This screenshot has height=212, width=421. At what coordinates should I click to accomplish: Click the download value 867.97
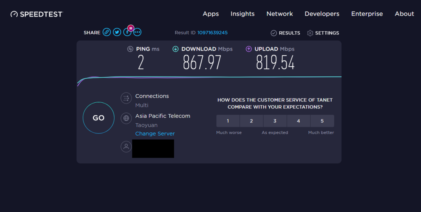pyautogui.click(x=202, y=62)
